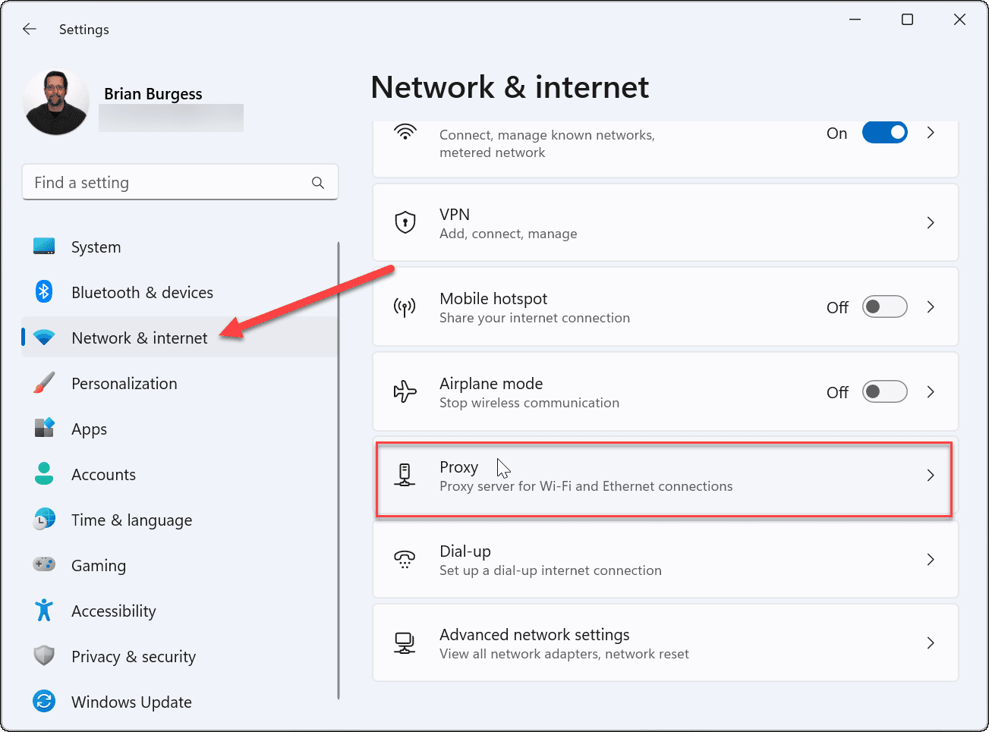989x732 pixels.
Task: Click the Accounts person icon
Action: point(44,474)
